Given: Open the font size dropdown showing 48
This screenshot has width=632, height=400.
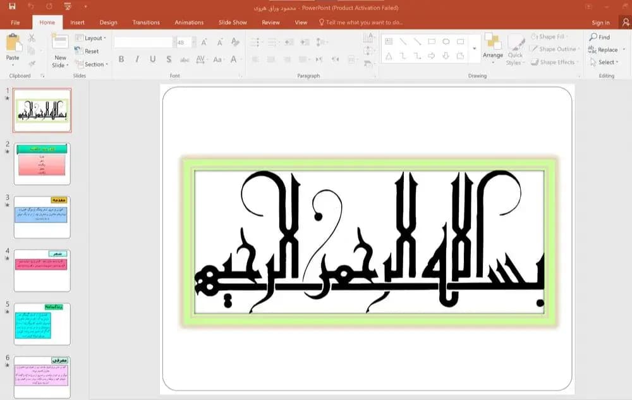Looking at the screenshot, I should [194, 42].
